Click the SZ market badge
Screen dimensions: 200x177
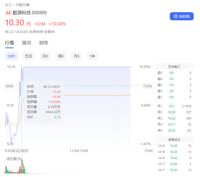[8, 13]
